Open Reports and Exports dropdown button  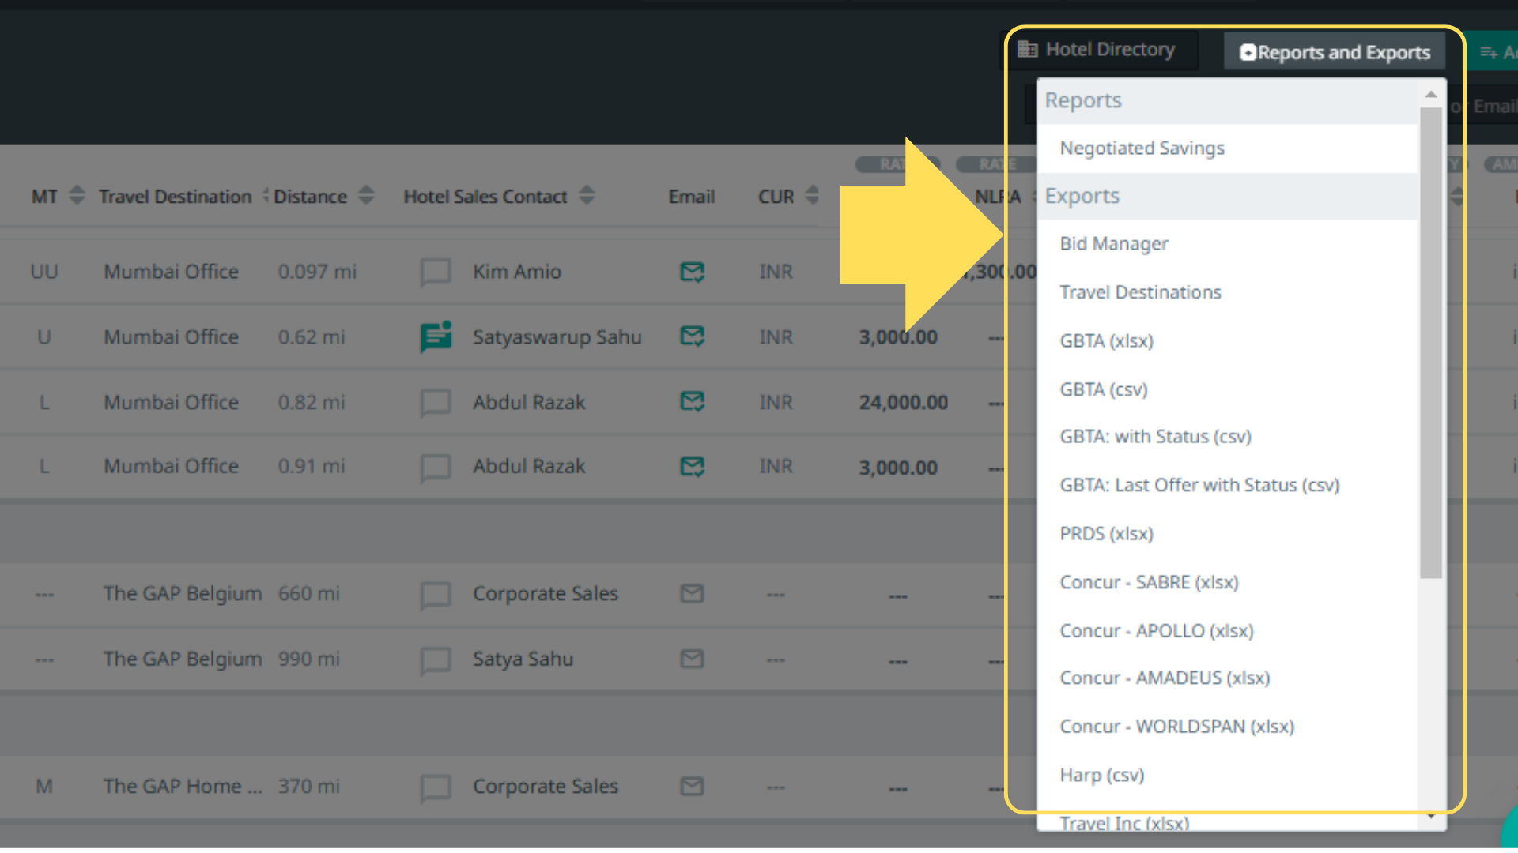[1335, 52]
